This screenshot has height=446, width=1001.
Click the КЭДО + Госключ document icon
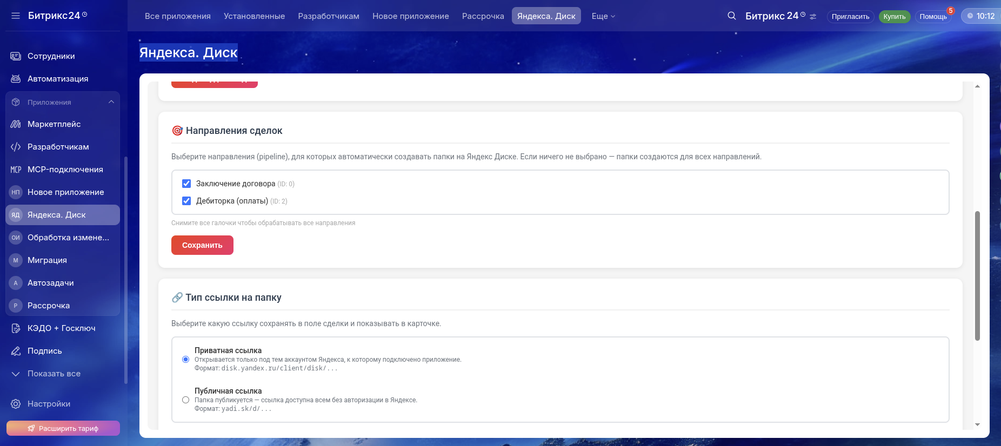coord(16,328)
